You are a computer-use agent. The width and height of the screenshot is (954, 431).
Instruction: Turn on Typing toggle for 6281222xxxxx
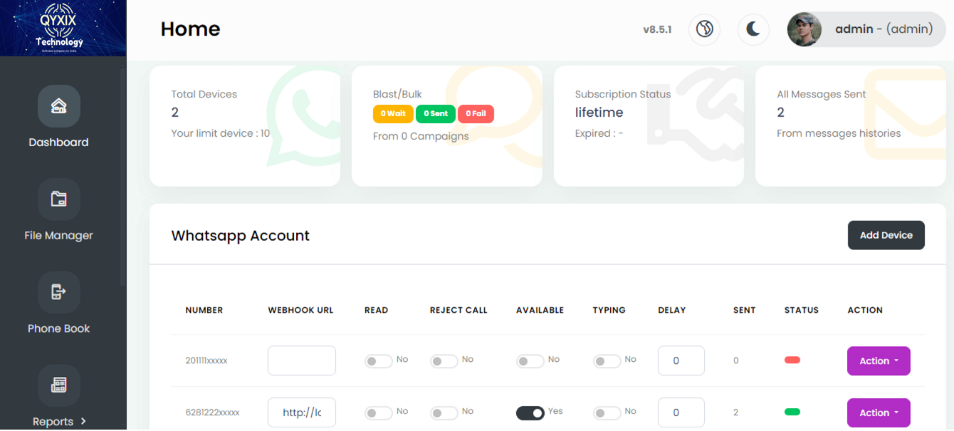[607, 413]
